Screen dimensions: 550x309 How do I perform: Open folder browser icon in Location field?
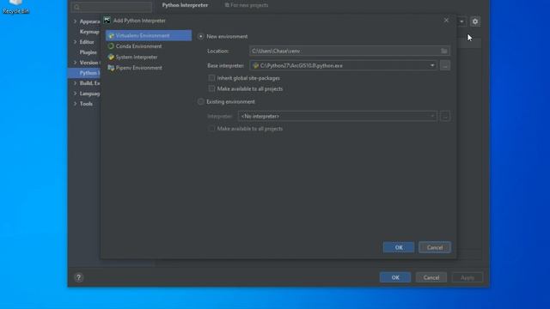coord(444,51)
